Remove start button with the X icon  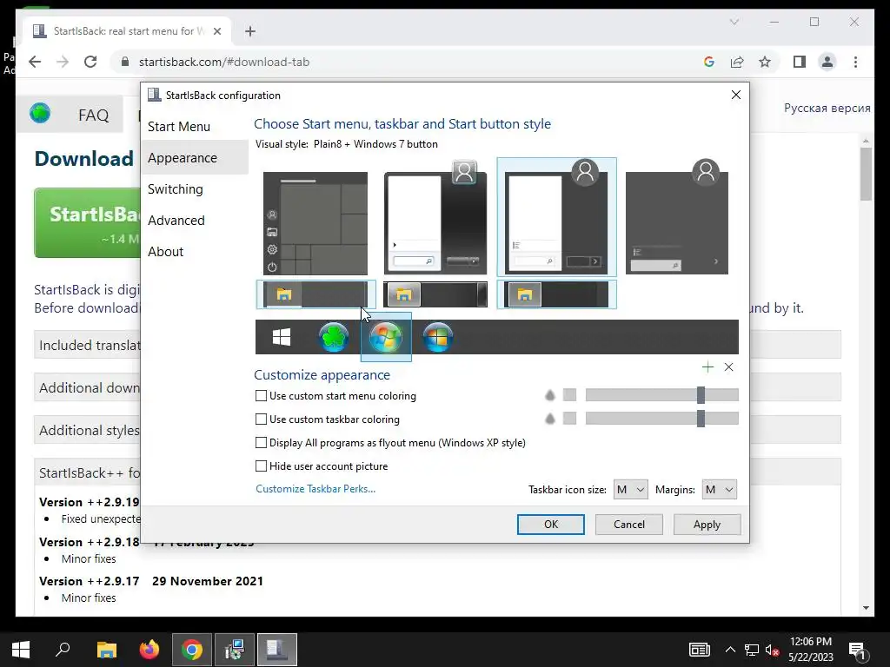(x=729, y=367)
